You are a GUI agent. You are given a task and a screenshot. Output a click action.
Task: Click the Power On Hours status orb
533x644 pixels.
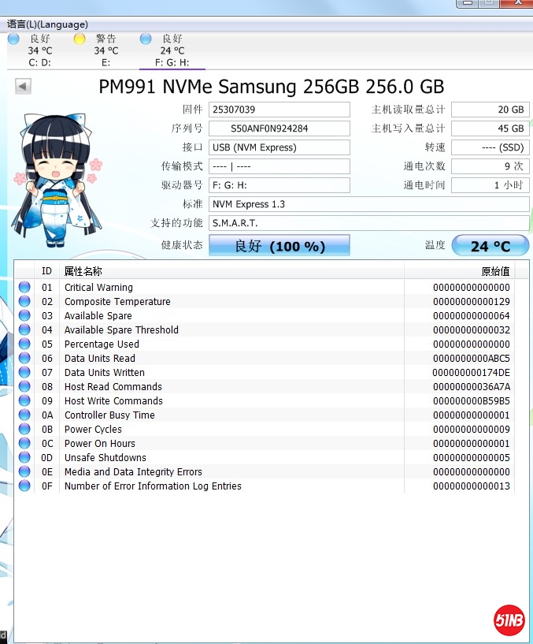tap(24, 444)
